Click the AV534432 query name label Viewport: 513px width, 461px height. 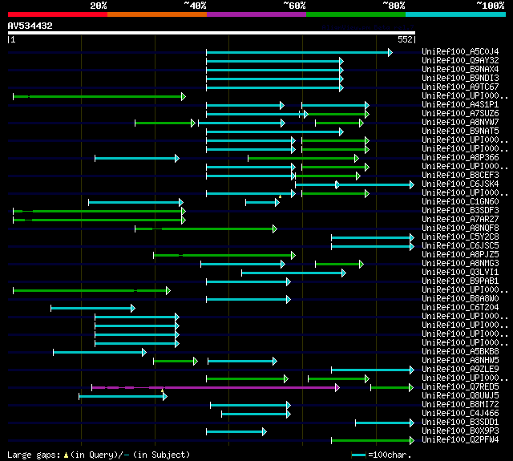click(30, 26)
